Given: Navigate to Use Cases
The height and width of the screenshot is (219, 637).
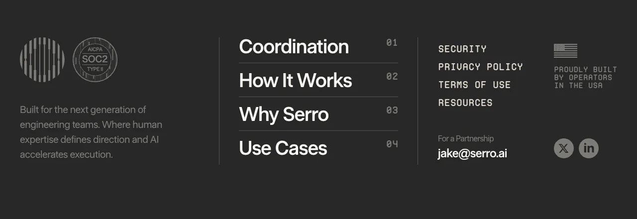Looking at the screenshot, I should tap(283, 148).
